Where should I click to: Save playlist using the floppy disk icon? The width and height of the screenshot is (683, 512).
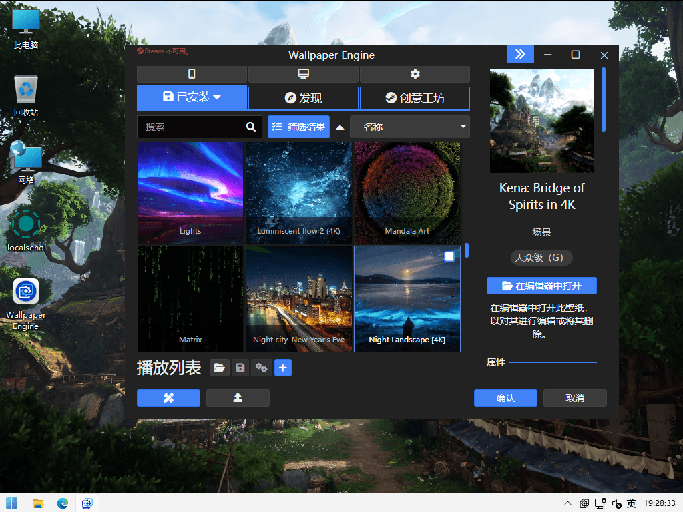(240, 368)
